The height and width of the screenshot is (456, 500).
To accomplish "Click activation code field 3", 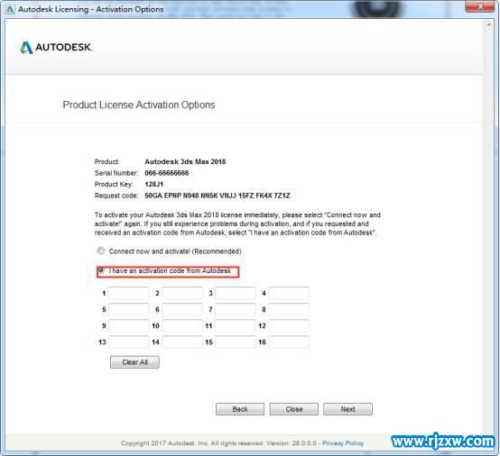I will click(236, 293).
